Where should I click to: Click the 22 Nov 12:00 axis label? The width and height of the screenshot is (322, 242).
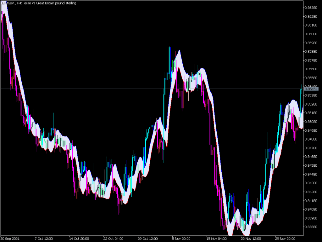click(x=250, y=239)
